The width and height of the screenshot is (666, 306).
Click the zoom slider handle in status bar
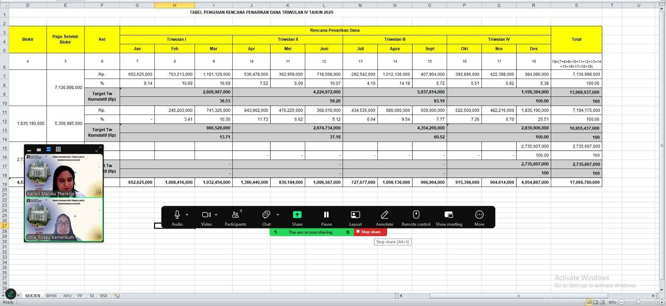point(638,302)
